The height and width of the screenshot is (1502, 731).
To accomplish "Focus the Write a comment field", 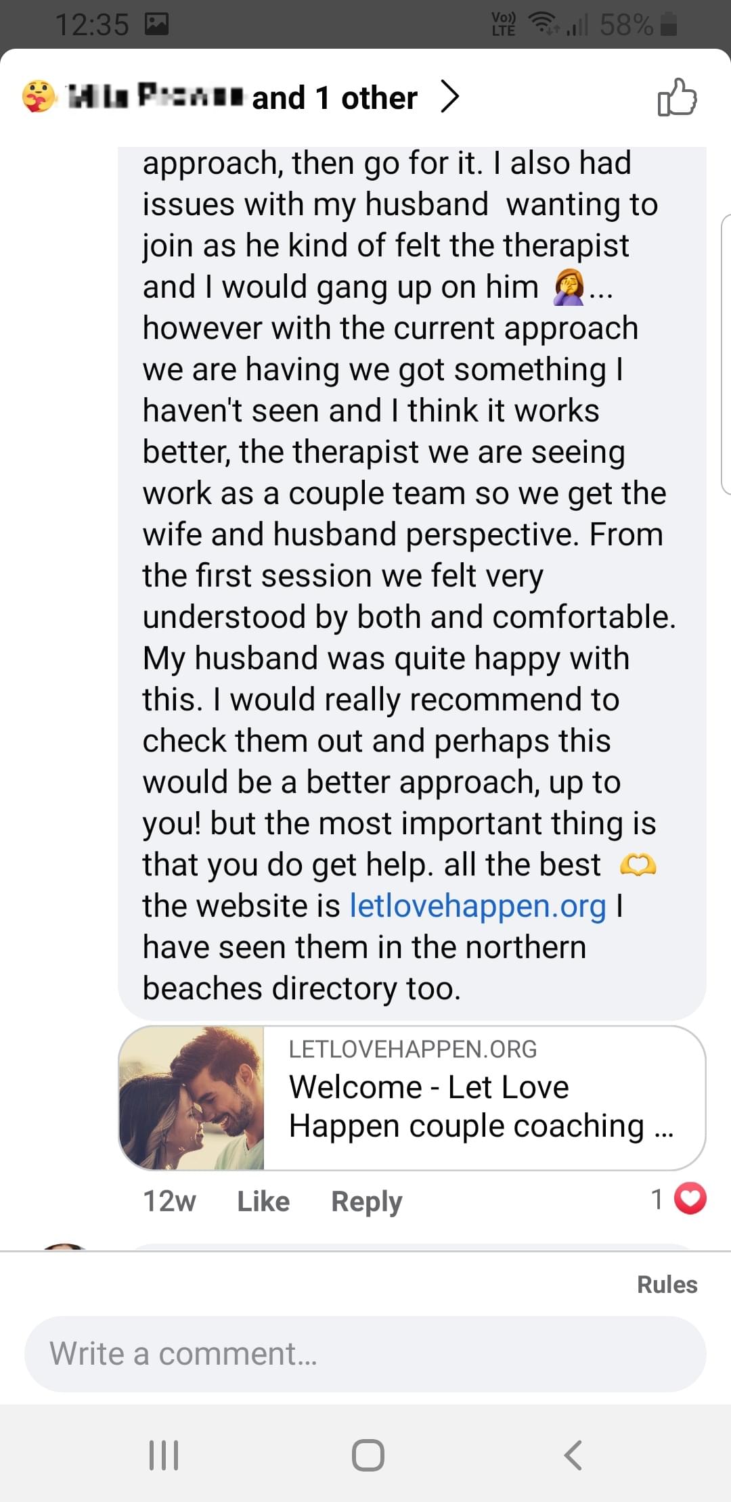I will coord(365,1354).
